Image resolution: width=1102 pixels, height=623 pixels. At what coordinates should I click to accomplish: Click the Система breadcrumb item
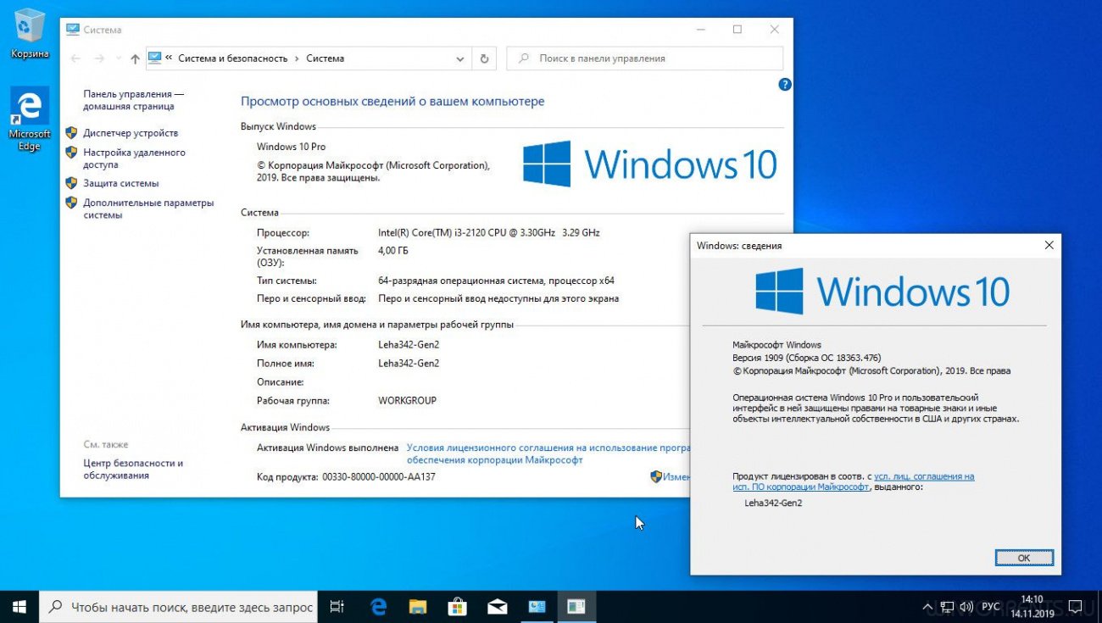(x=325, y=58)
